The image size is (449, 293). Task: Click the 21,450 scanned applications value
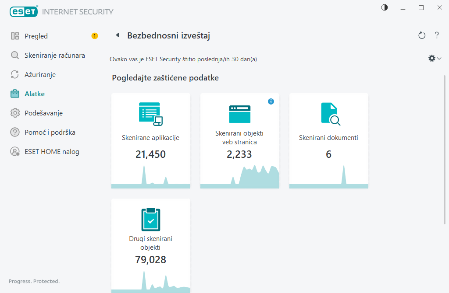151,154
